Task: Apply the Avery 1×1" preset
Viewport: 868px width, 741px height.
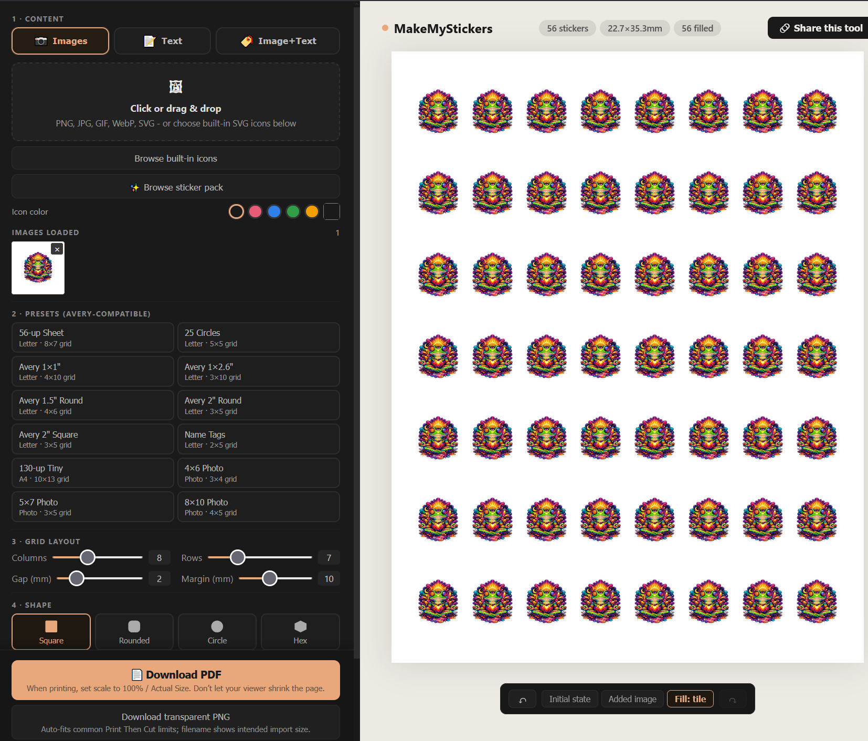Action: tap(93, 372)
